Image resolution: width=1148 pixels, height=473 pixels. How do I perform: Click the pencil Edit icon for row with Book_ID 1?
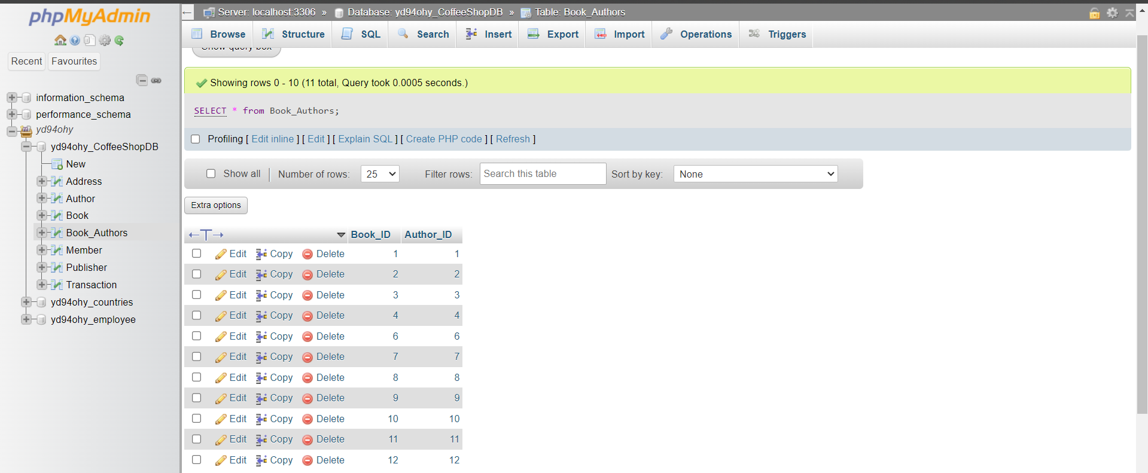(x=221, y=254)
